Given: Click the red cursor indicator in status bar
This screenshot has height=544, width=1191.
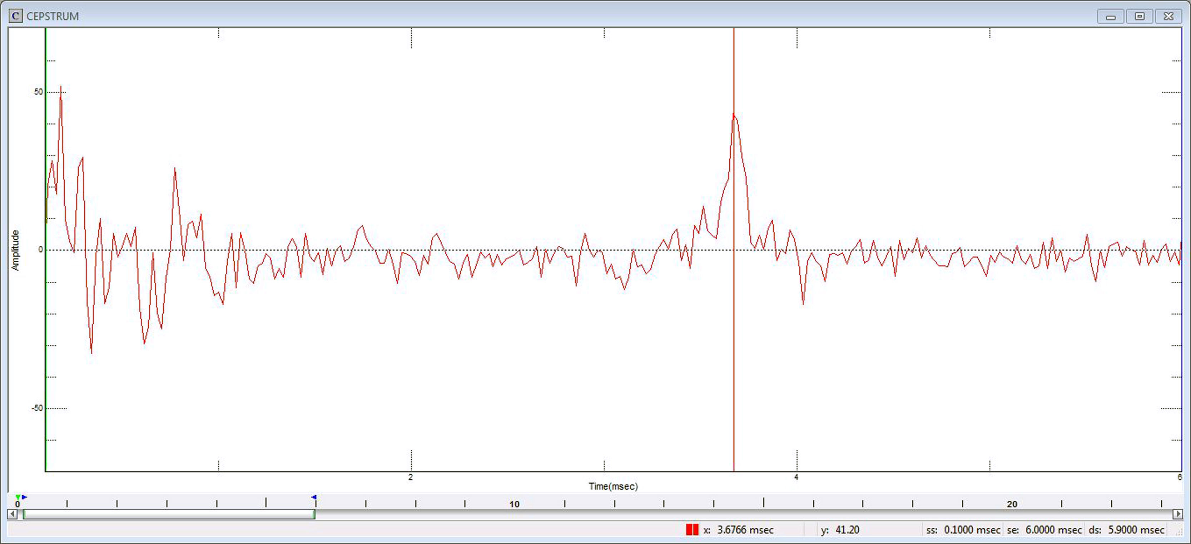Looking at the screenshot, I should pyautogui.click(x=692, y=530).
